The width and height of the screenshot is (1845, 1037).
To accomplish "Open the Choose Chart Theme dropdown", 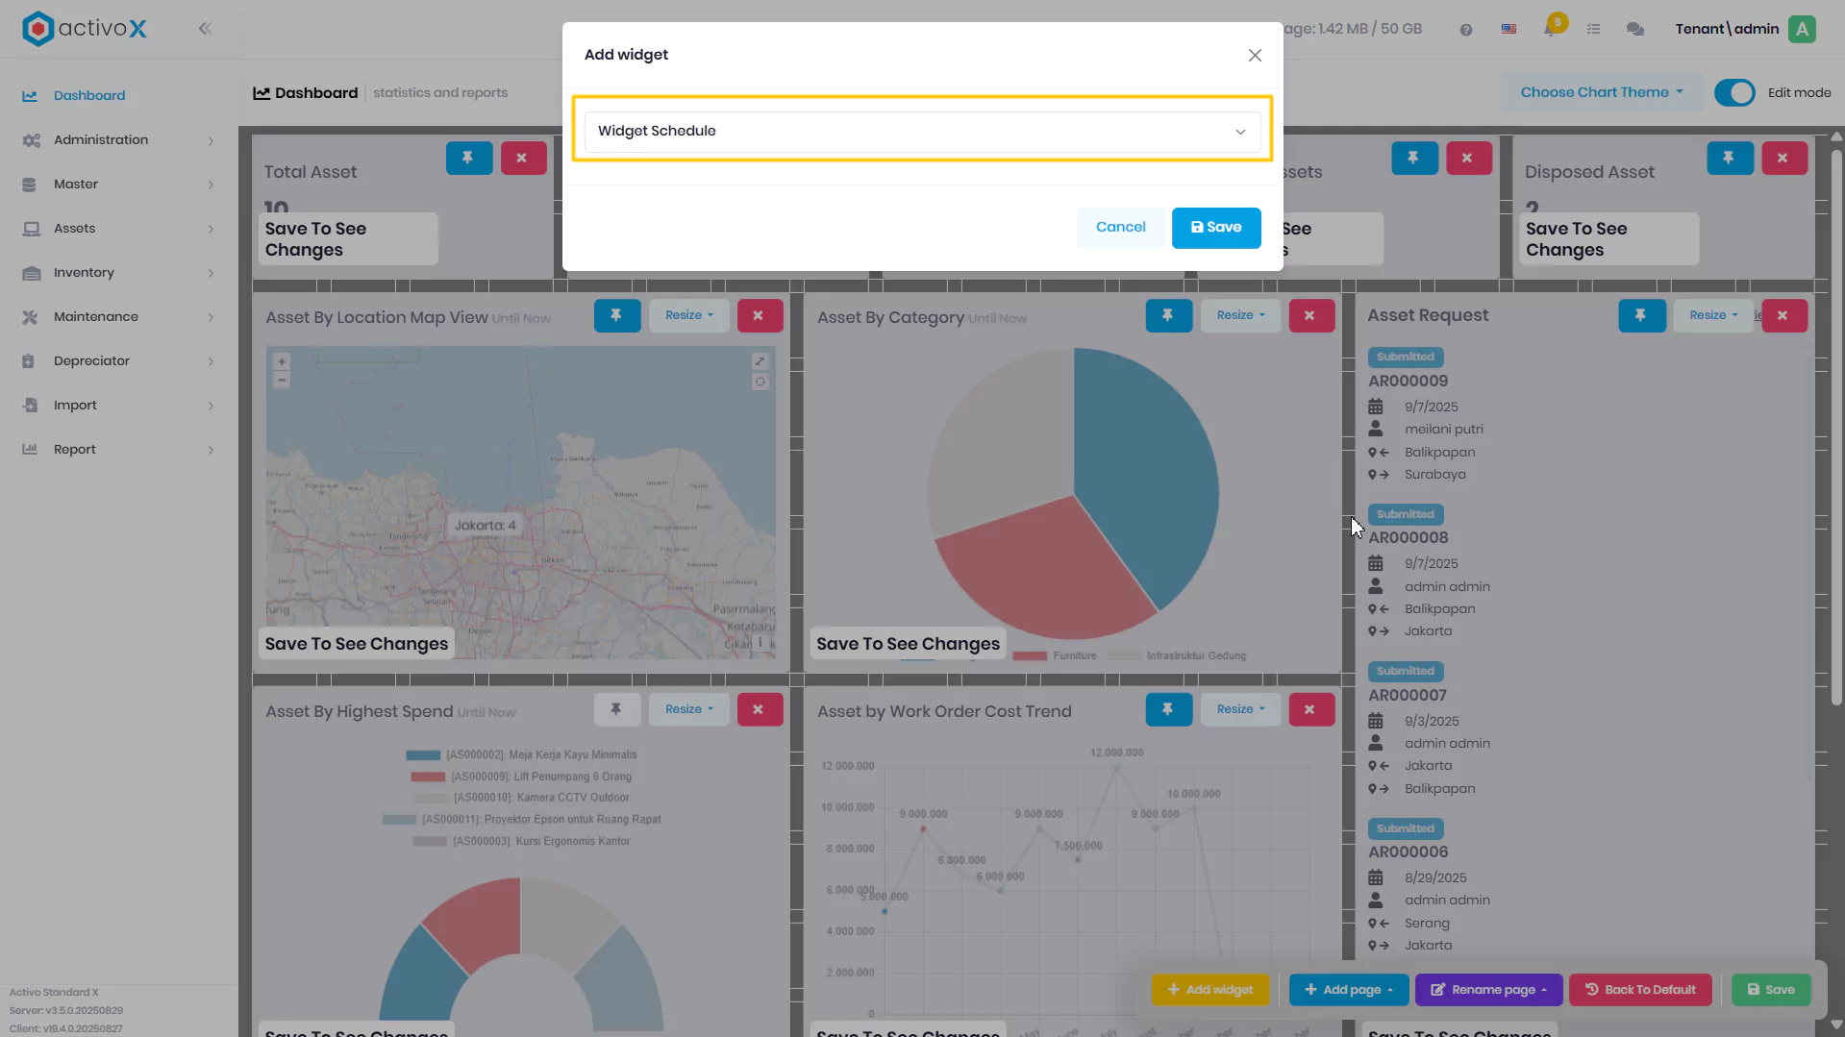I will (1602, 93).
